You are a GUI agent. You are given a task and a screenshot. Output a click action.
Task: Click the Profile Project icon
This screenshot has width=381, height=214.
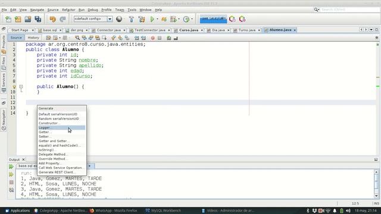186,19
